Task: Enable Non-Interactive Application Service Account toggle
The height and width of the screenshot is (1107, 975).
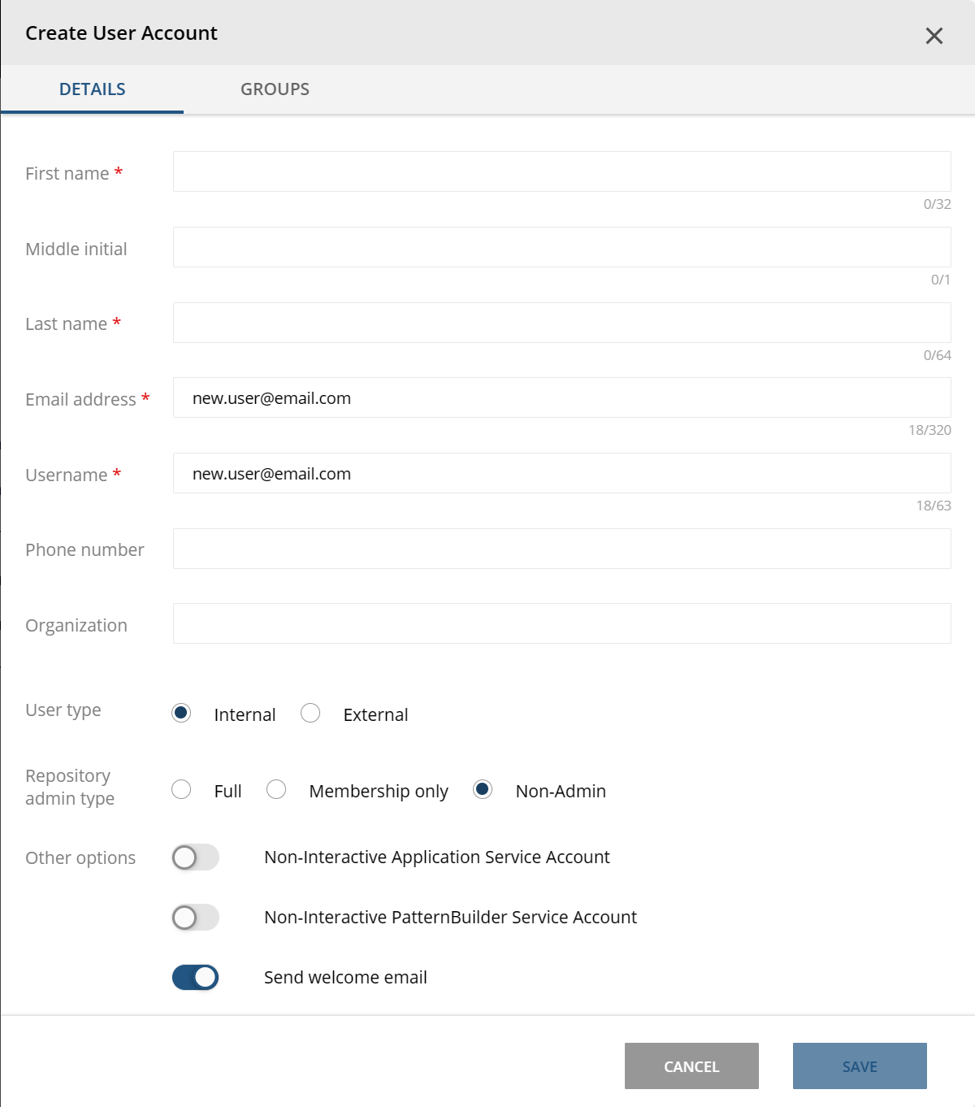Action: coord(195,857)
